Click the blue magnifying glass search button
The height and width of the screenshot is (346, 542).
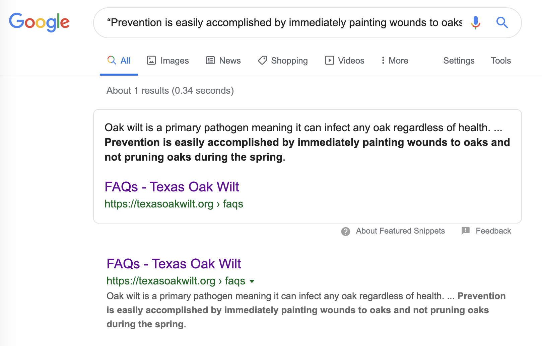pos(502,23)
